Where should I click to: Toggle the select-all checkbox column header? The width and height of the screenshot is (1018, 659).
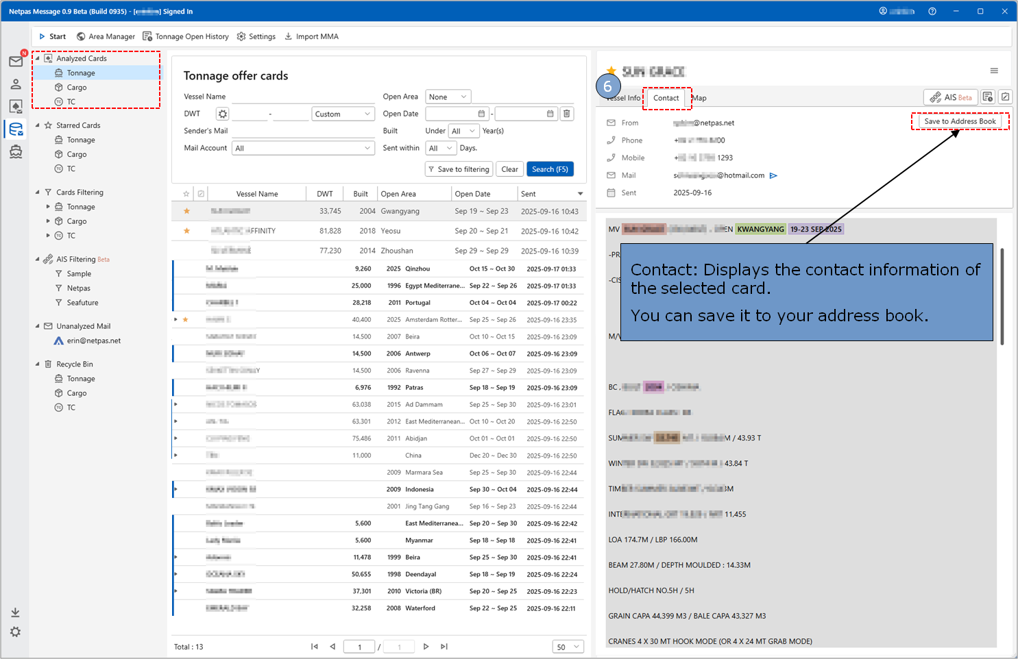(201, 194)
